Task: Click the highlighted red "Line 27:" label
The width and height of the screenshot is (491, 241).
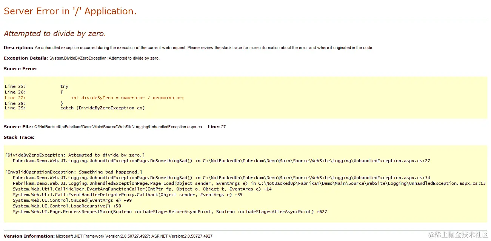Action: click(15, 98)
